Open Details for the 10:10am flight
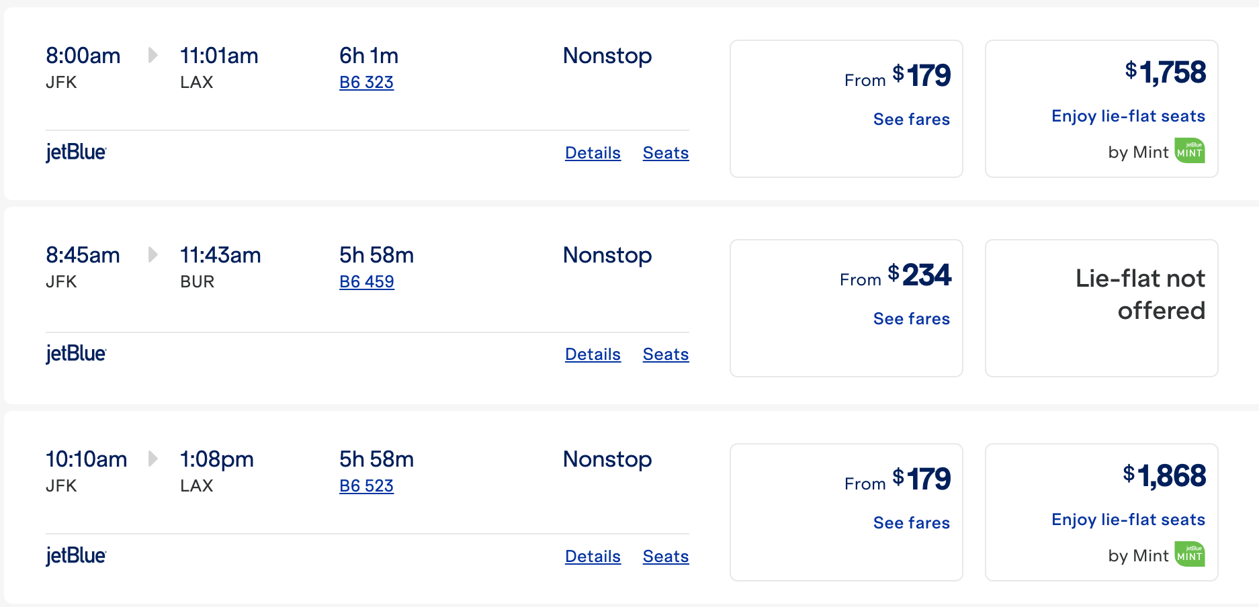The height and width of the screenshot is (607, 1259). coord(592,556)
